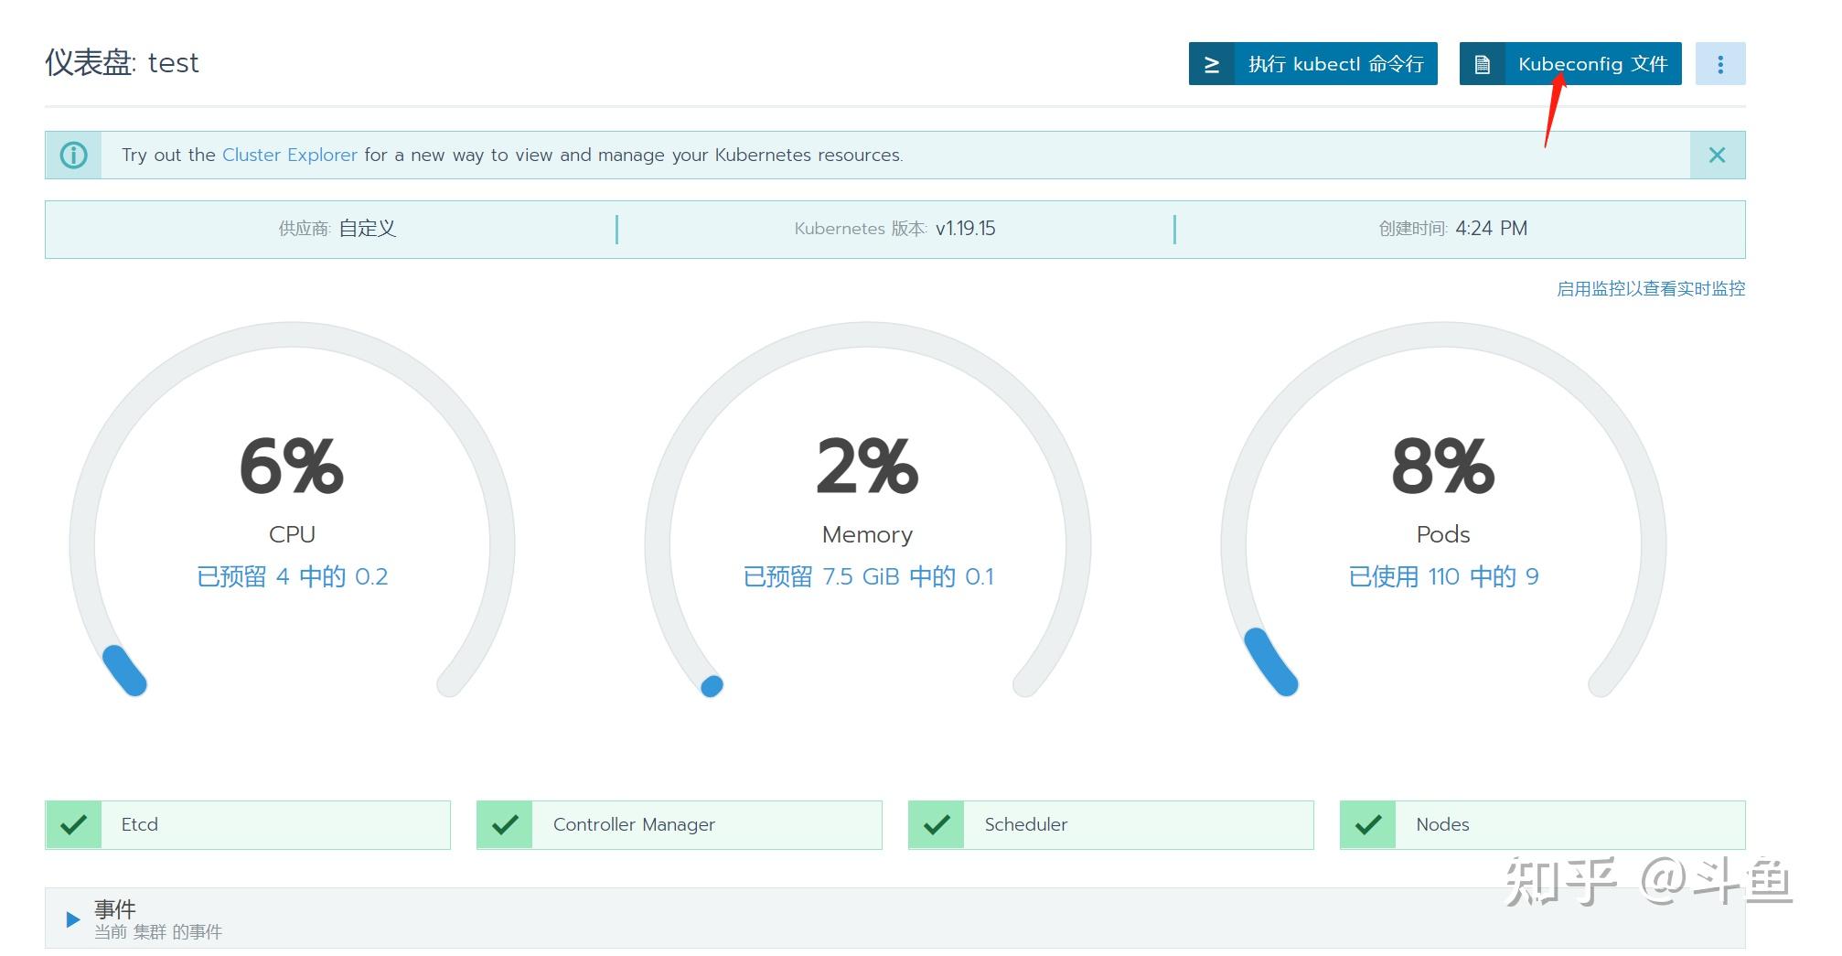Screen dimensions: 1842x956
Task: Click the 仪表盘: test page title
Action: [x=122, y=62]
